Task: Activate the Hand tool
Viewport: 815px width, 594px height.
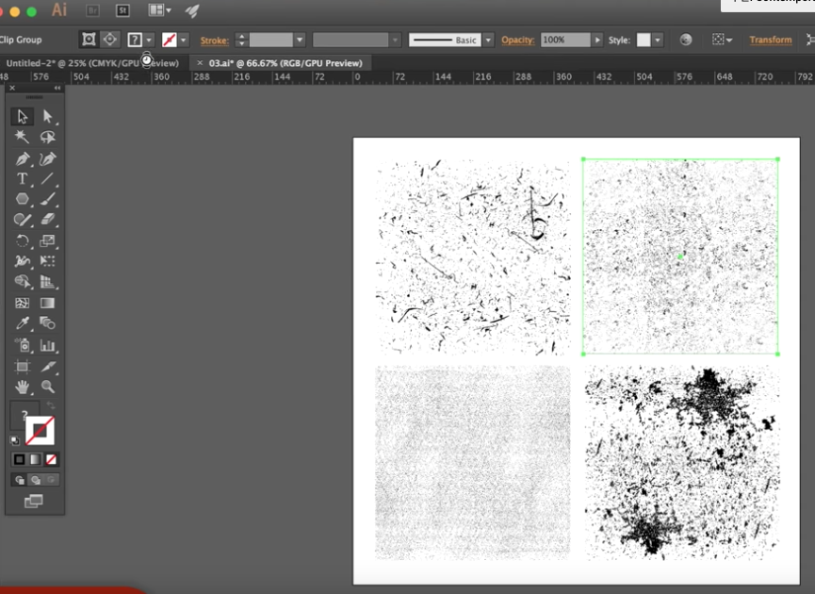Action: [x=22, y=387]
